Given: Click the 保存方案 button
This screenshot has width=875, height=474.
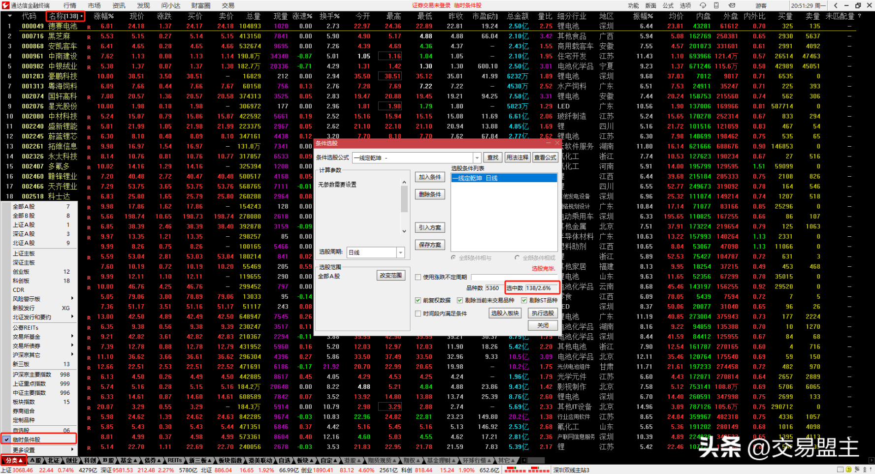Looking at the screenshot, I should [430, 245].
